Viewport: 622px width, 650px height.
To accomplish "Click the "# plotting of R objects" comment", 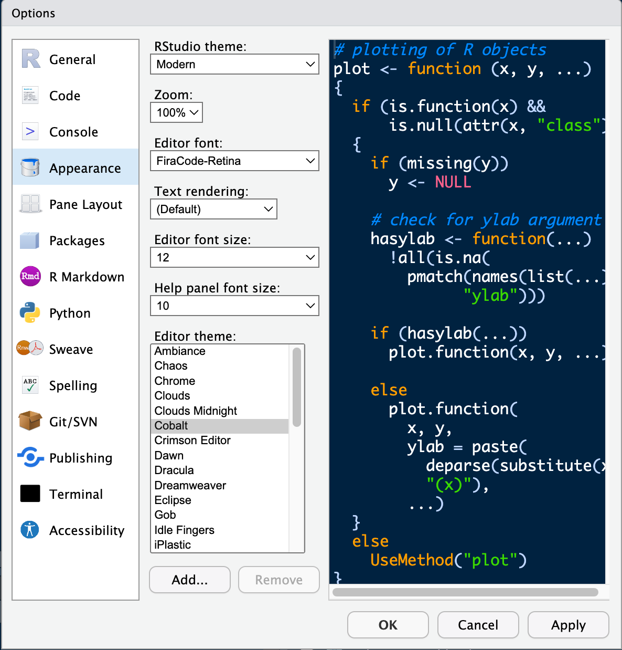I will point(440,50).
